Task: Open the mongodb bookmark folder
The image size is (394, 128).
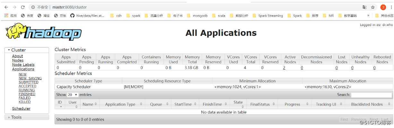Action: 197,15
